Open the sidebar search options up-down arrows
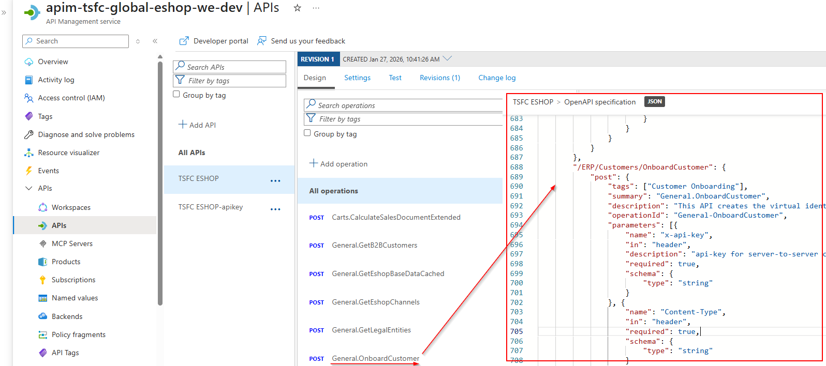 (138, 41)
